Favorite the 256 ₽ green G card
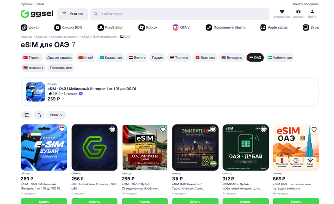This screenshot has width=334, height=204. tap(112, 129)
